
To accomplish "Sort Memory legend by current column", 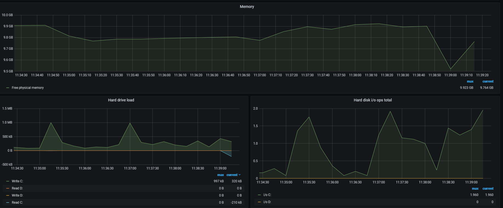I will [x=488, y=81].
